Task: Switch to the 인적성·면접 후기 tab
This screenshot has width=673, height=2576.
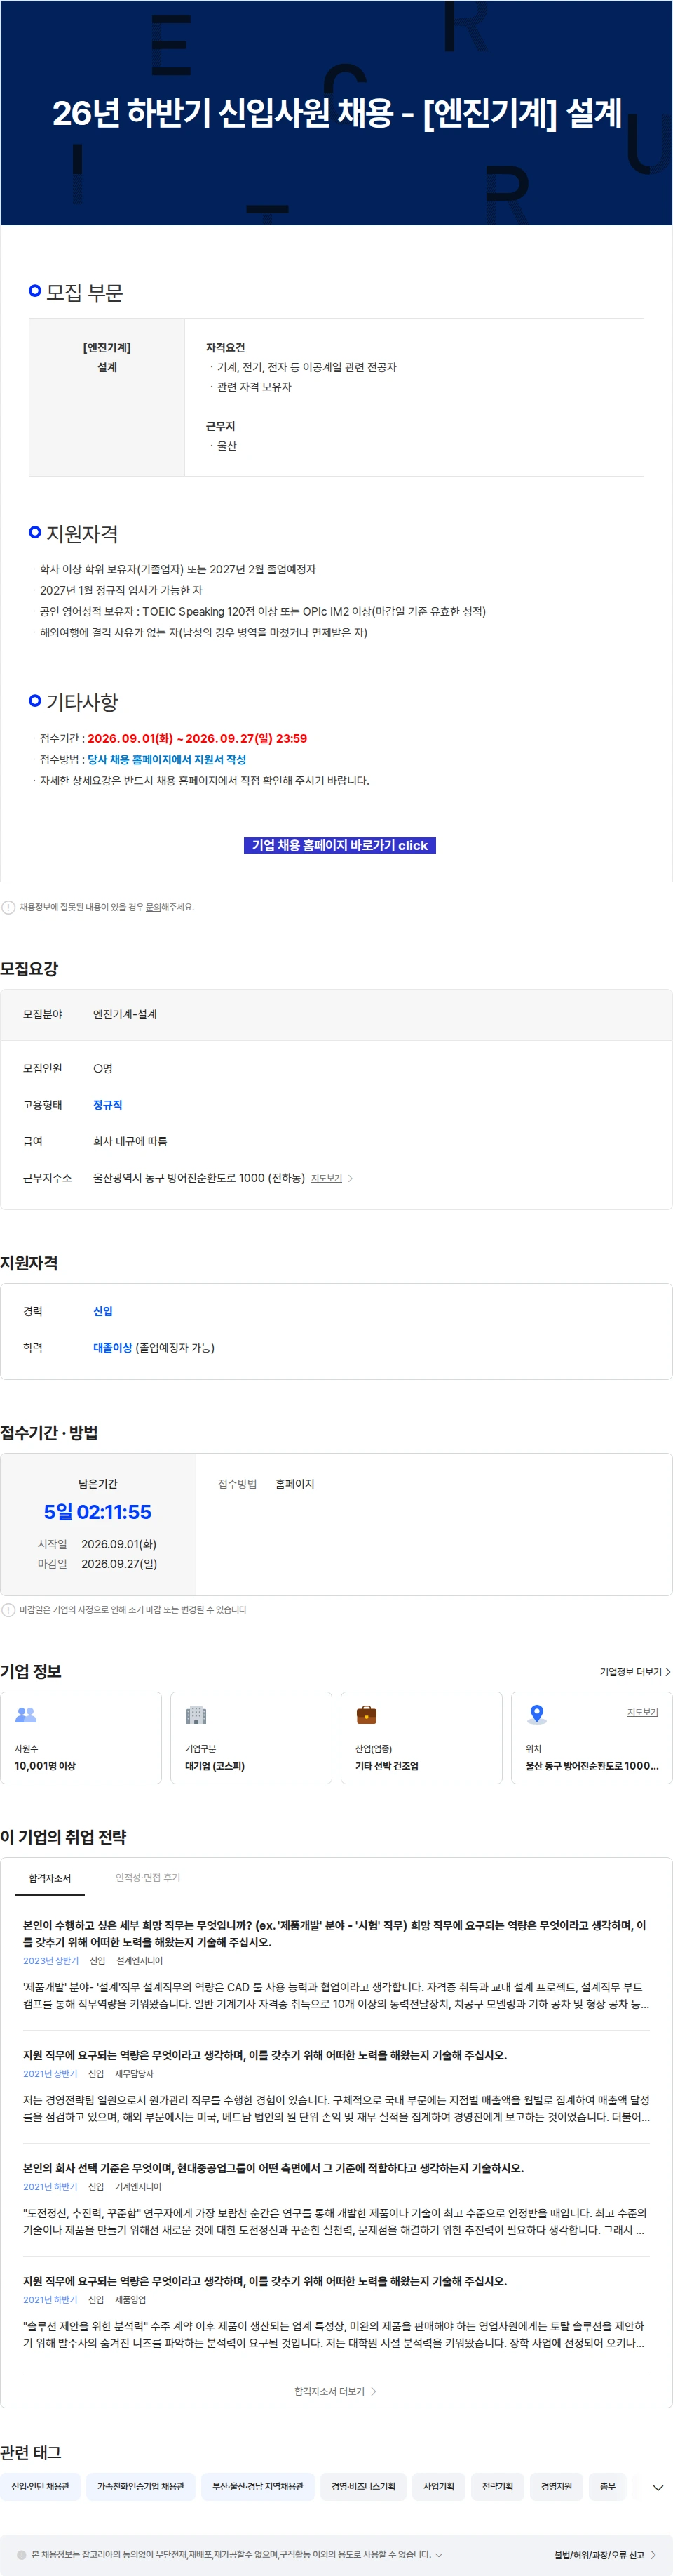Action: click(x=148, y=1878)
